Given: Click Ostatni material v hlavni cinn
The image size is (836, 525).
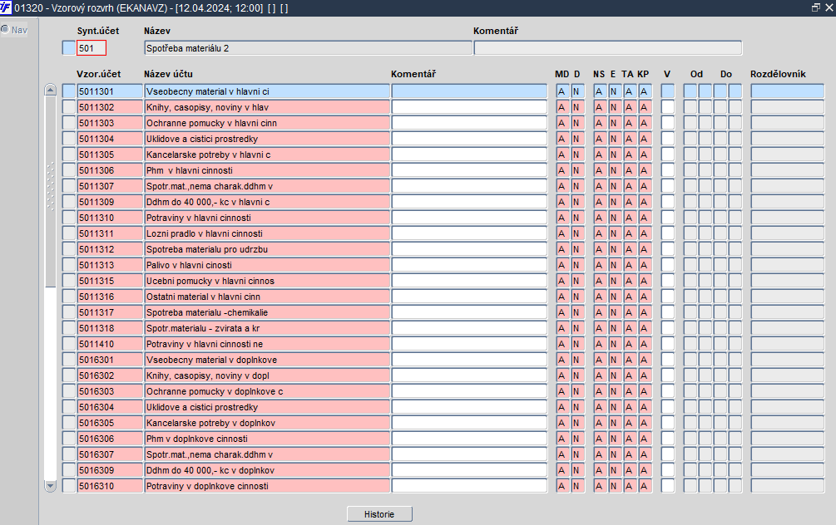Looking at the screenshot, I should click(266, 297).
